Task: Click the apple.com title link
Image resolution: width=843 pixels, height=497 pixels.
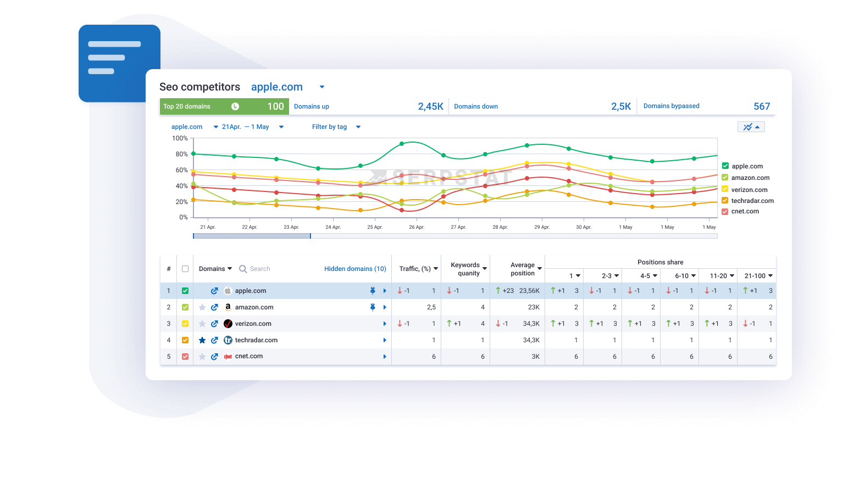Action: pyautogui.click(x=277, y=87)
